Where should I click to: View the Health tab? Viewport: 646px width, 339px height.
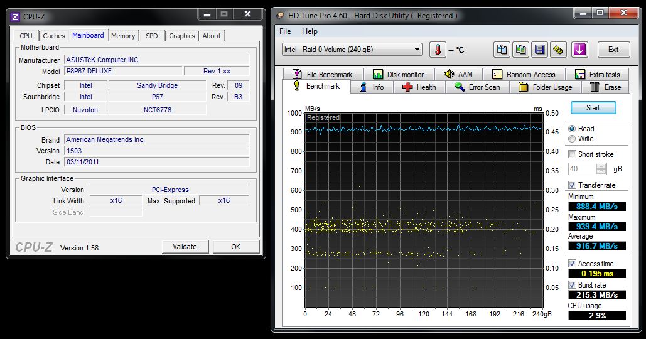419,87
